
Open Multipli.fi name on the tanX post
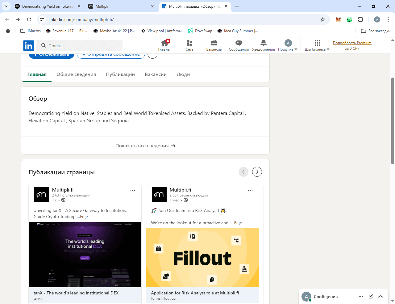click(63, 190)
